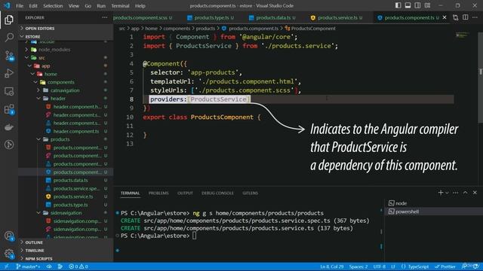The width and height of the screenshot is (483, 271).
Task: Click Explorer panel more actions ellipsis
Action: coord(105,17)
